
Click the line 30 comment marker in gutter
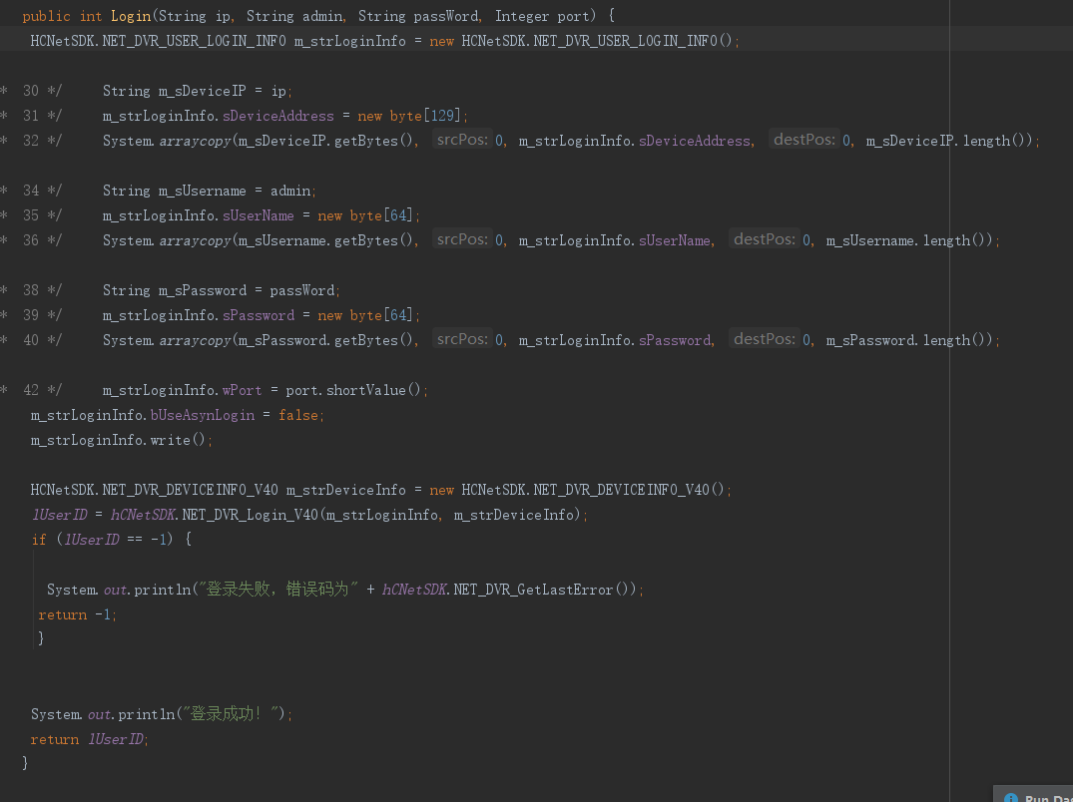32,91
